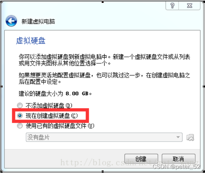Click the 现在创建虚拟硬盘 (C) label text
The height and width of the screenshot is (173, 205).
[51, 116]
